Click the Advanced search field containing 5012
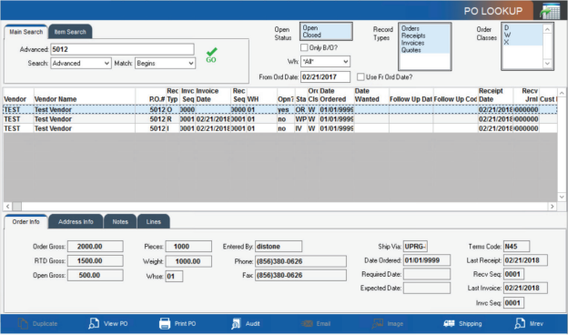The image size is (568, 335). coord(122,49)
